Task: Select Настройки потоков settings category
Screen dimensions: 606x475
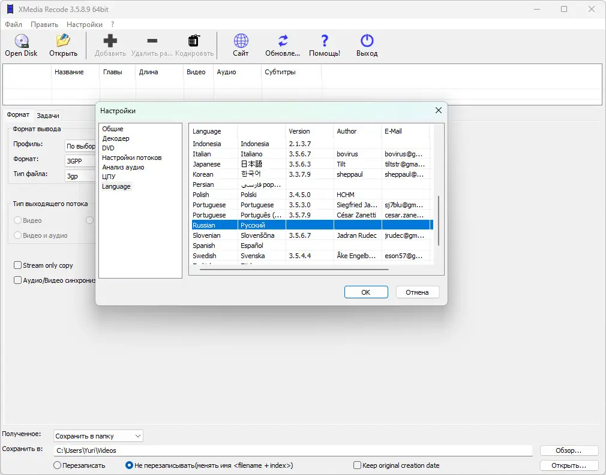Action: pos(132,158)
